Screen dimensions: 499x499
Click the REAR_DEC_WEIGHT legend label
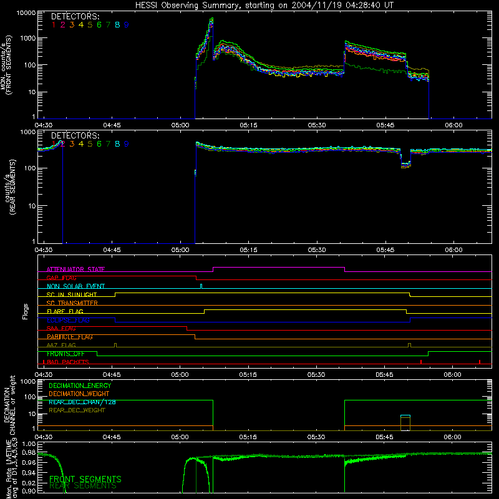[77, 410]
